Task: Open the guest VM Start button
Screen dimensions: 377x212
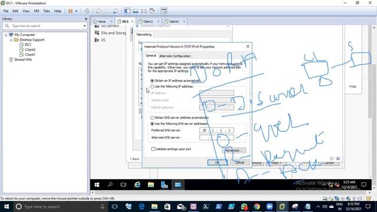Action: 97,184
